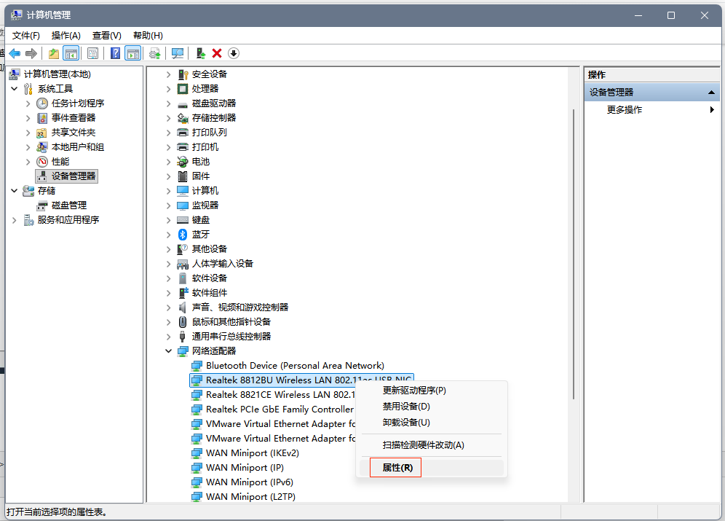
Task: Select 禁用设备(D) in the context menu
Action: [x=406, y=407]
